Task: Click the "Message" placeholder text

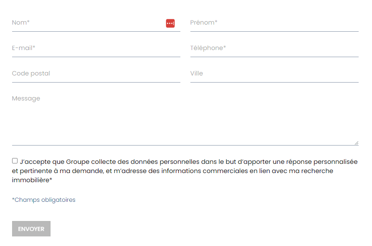Action: (26, 99)
